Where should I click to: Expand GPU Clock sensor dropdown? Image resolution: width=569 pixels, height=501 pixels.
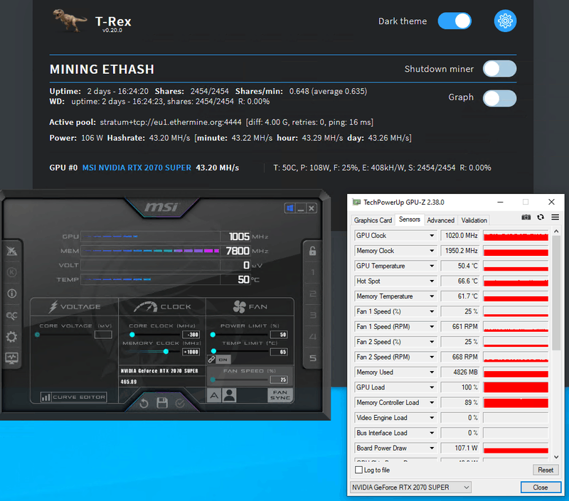coord(432,236)
